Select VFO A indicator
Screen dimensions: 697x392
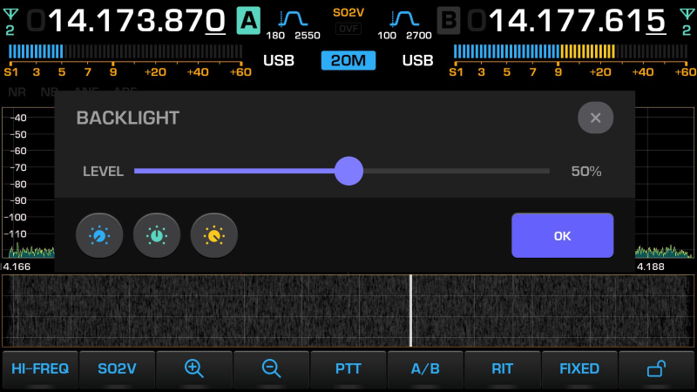coord(248,19)
